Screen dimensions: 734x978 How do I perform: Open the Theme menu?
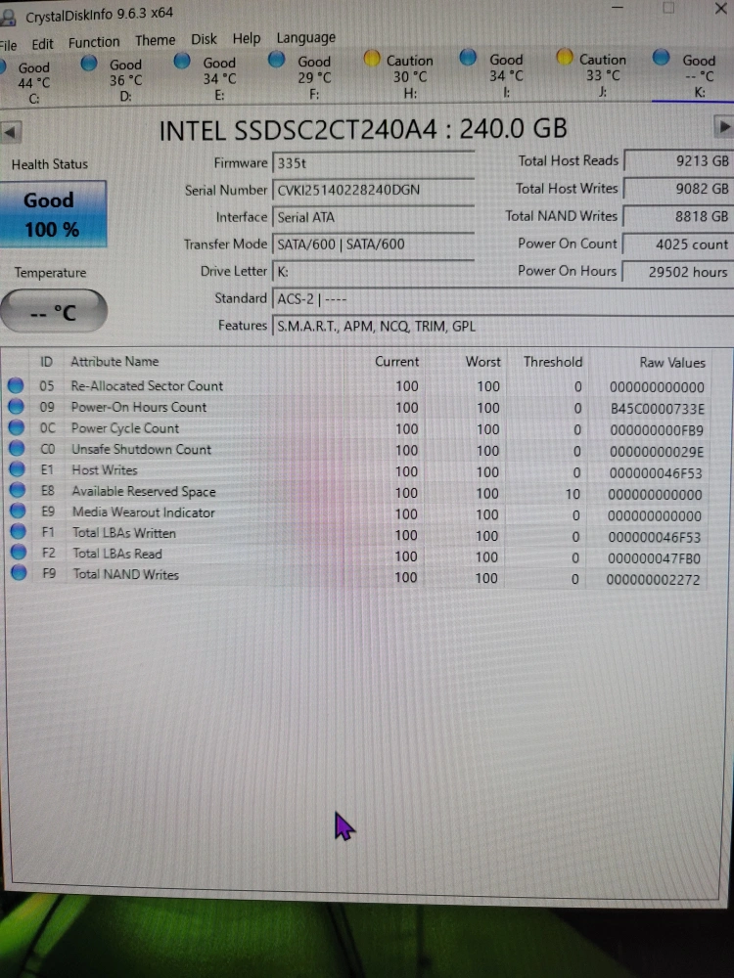[x=155, y=40]
